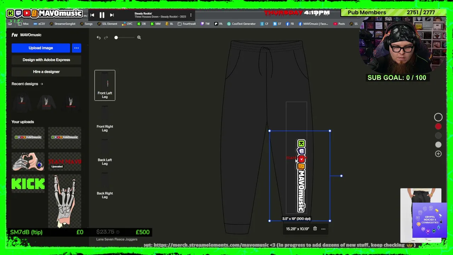The image size is (453, 255).
Task: Open the TW bookmark
Action: [205, 24]
